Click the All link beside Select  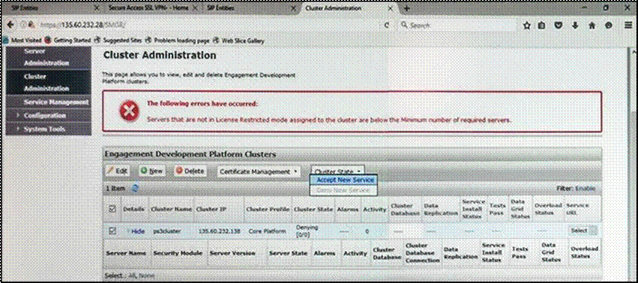pos(131,276)
